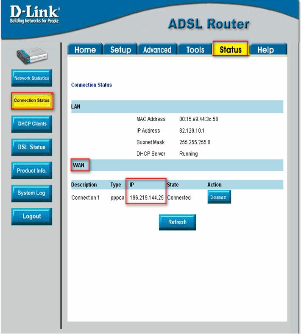Image resolution: width=301 pixels, height=334 pixels.
Task: Click the IP column header
Action: coord(132,185)
